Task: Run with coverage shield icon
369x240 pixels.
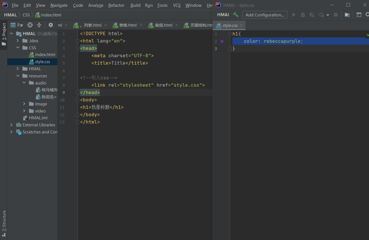Action: tap(312, 15)
